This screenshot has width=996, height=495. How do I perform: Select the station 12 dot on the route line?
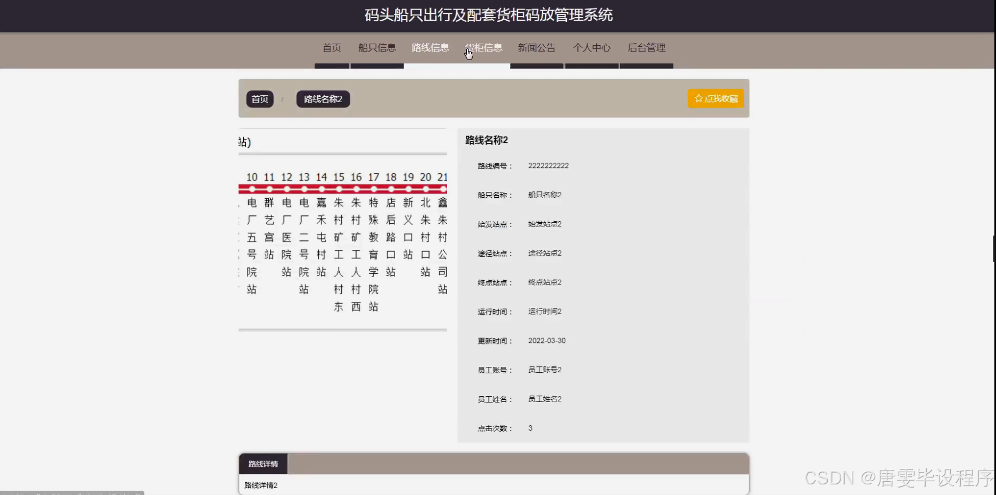point(287,189)
